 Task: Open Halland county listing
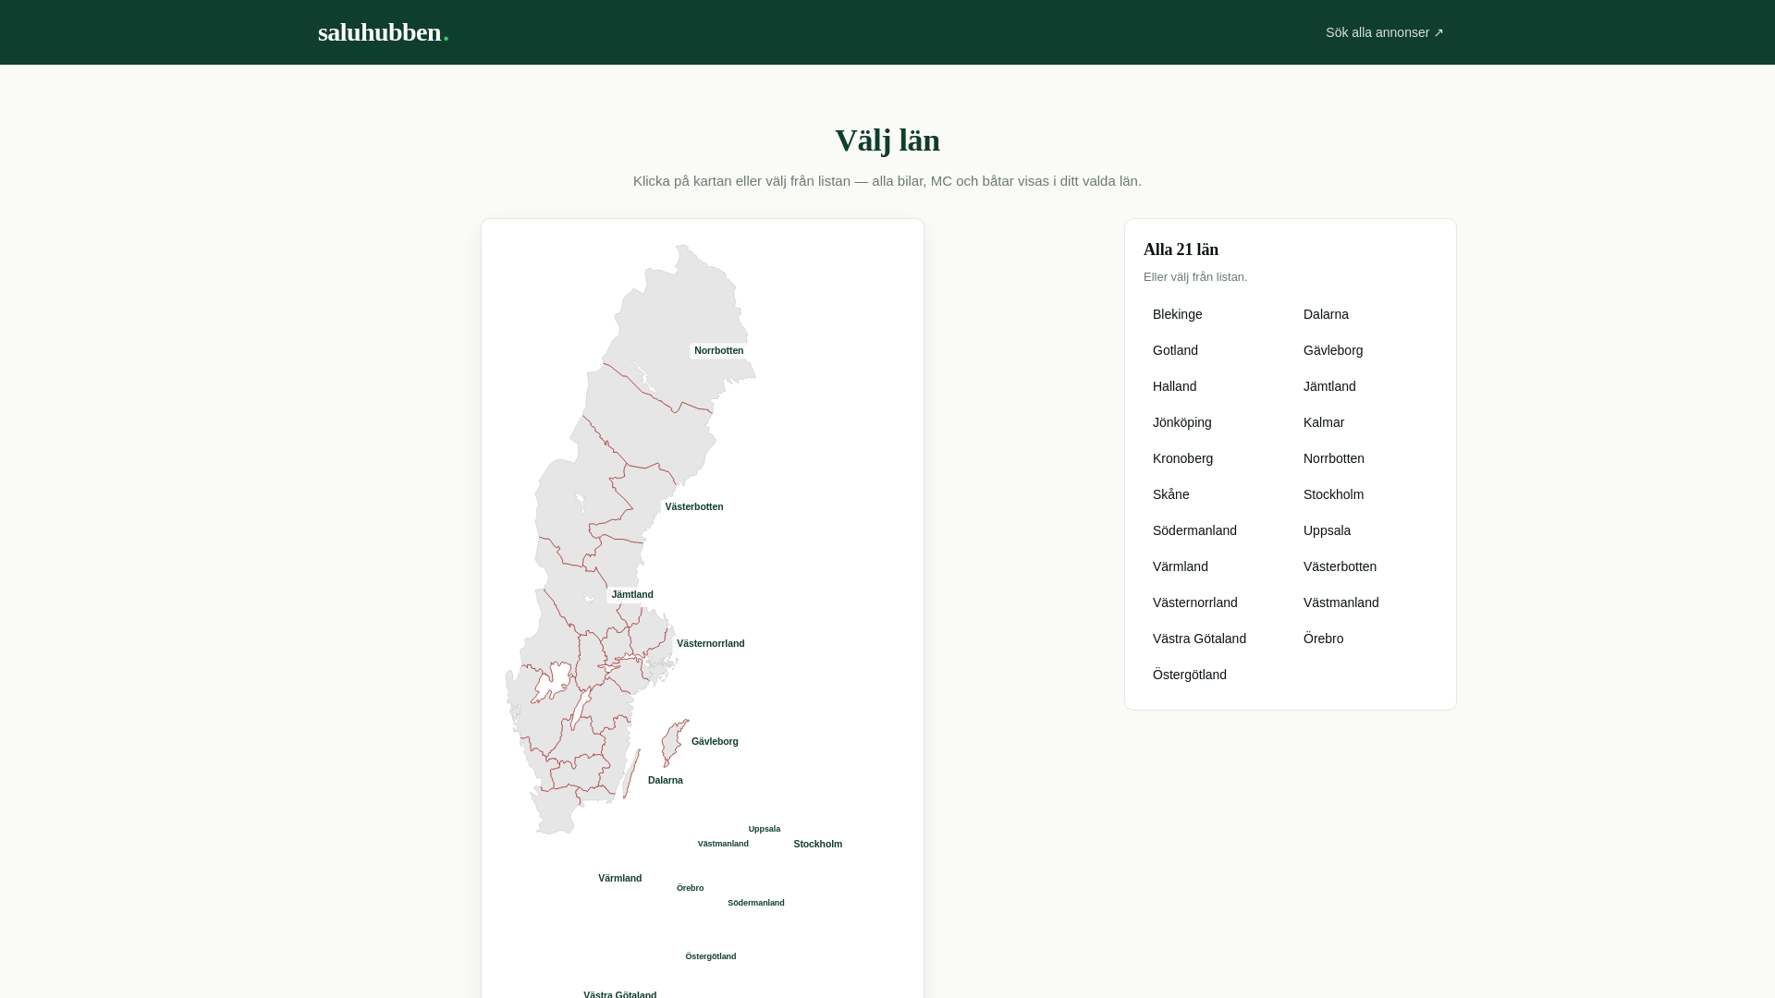point(1215,386)
